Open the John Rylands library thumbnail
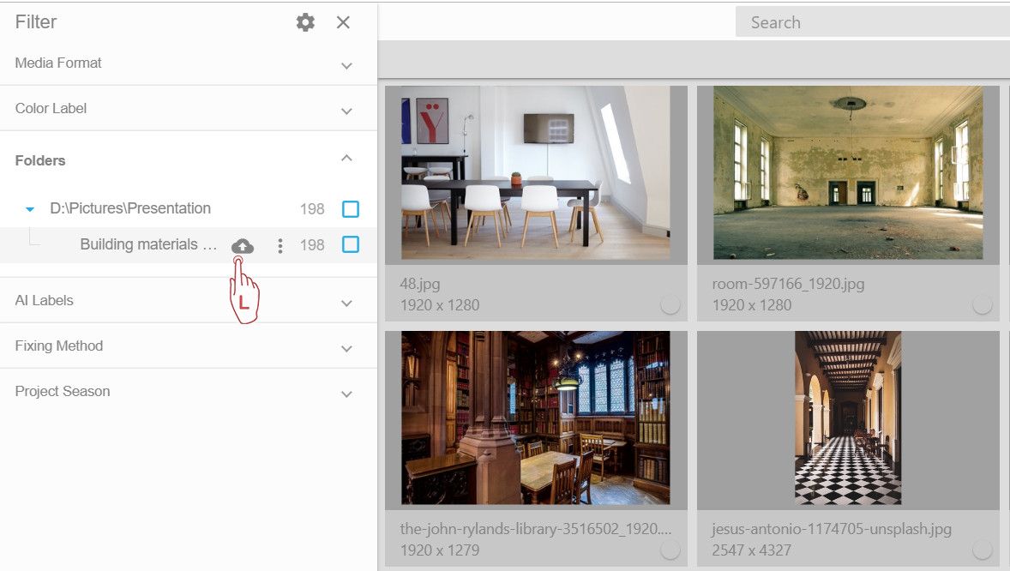This screenshot has width=1010, height=571. point(536,418)
